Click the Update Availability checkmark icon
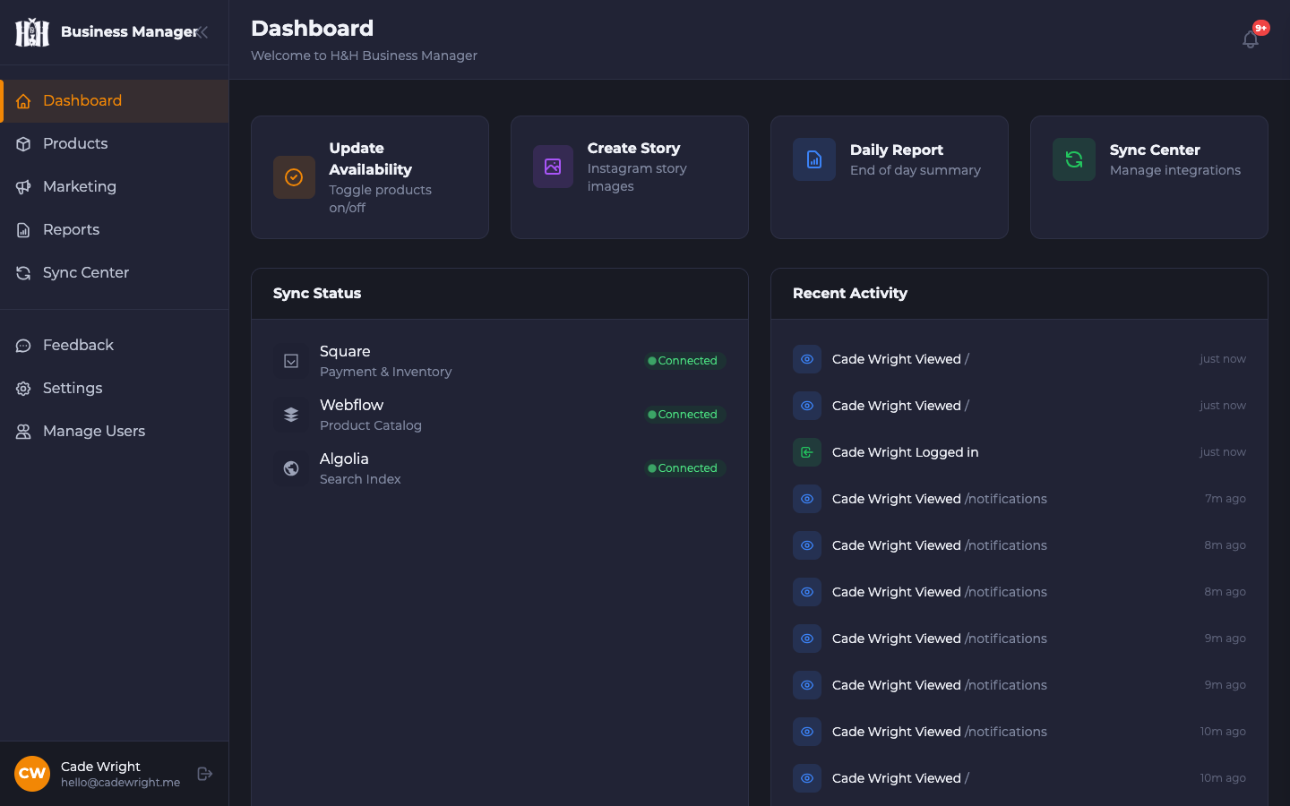 tap(294, 177)
